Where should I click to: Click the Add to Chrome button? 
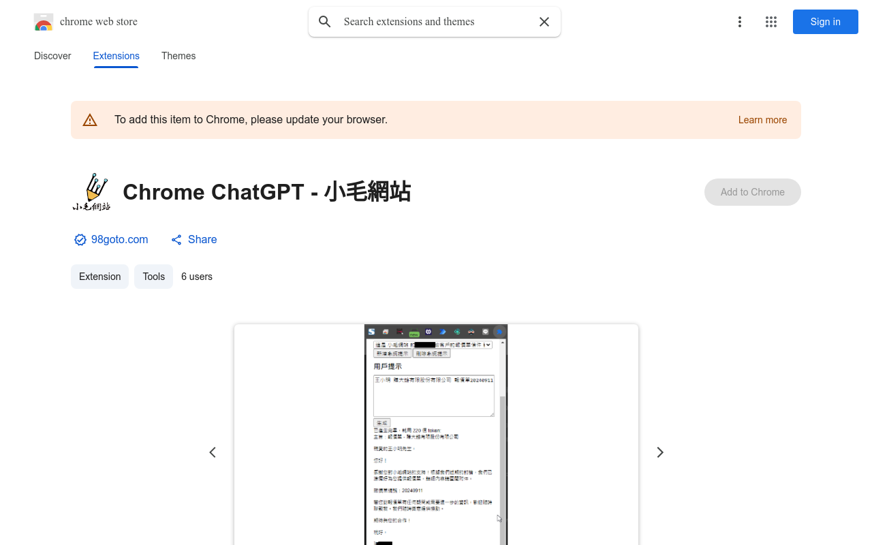[x=753, y=192]
